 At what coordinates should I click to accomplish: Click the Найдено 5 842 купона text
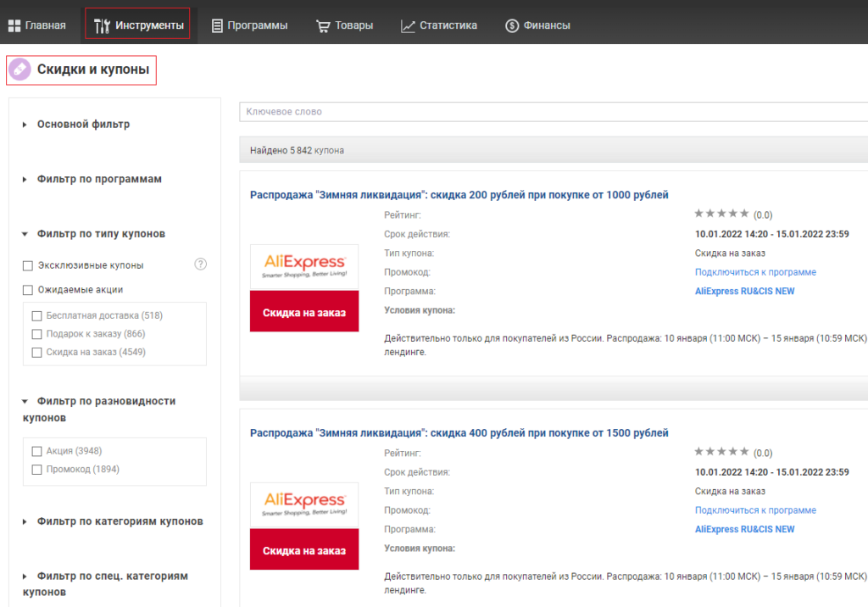pyautogui.click(x=297, y=150)
